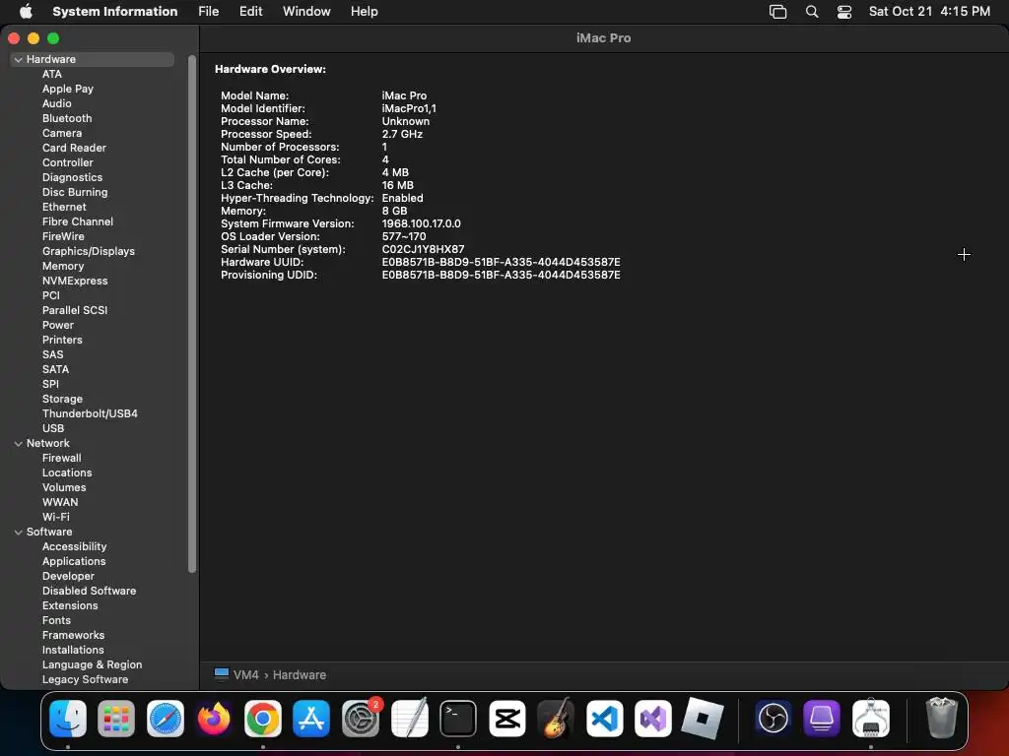Select Card Reader in the sidebar
This screenshot has height=756, width=1009.
pyautogui.click(x=74, y=148)
